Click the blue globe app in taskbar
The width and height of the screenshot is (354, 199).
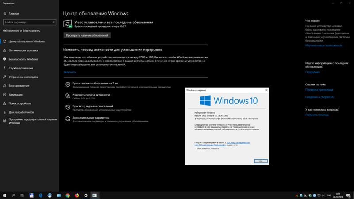click(x=50, y=195)
